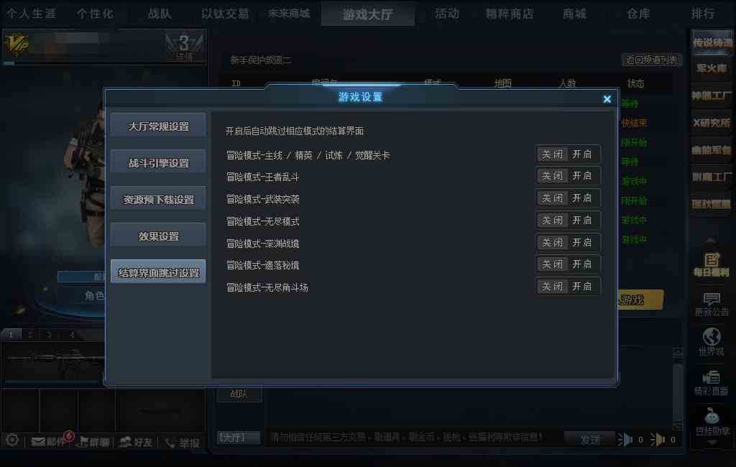Open the [大厅] chat channel selector
This screenshot has height=467, width=736.
click(239, 438)
